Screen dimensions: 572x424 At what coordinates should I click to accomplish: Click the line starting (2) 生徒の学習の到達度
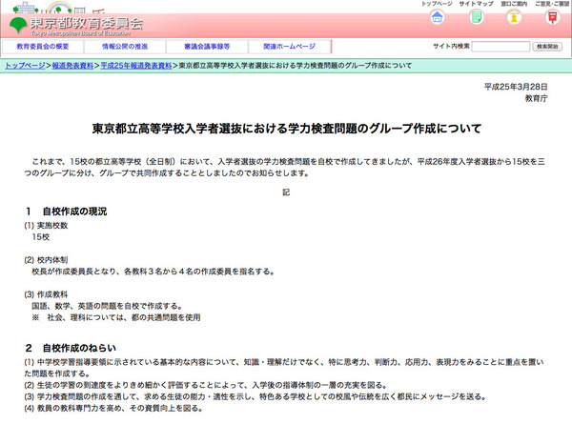click(205, 385)
